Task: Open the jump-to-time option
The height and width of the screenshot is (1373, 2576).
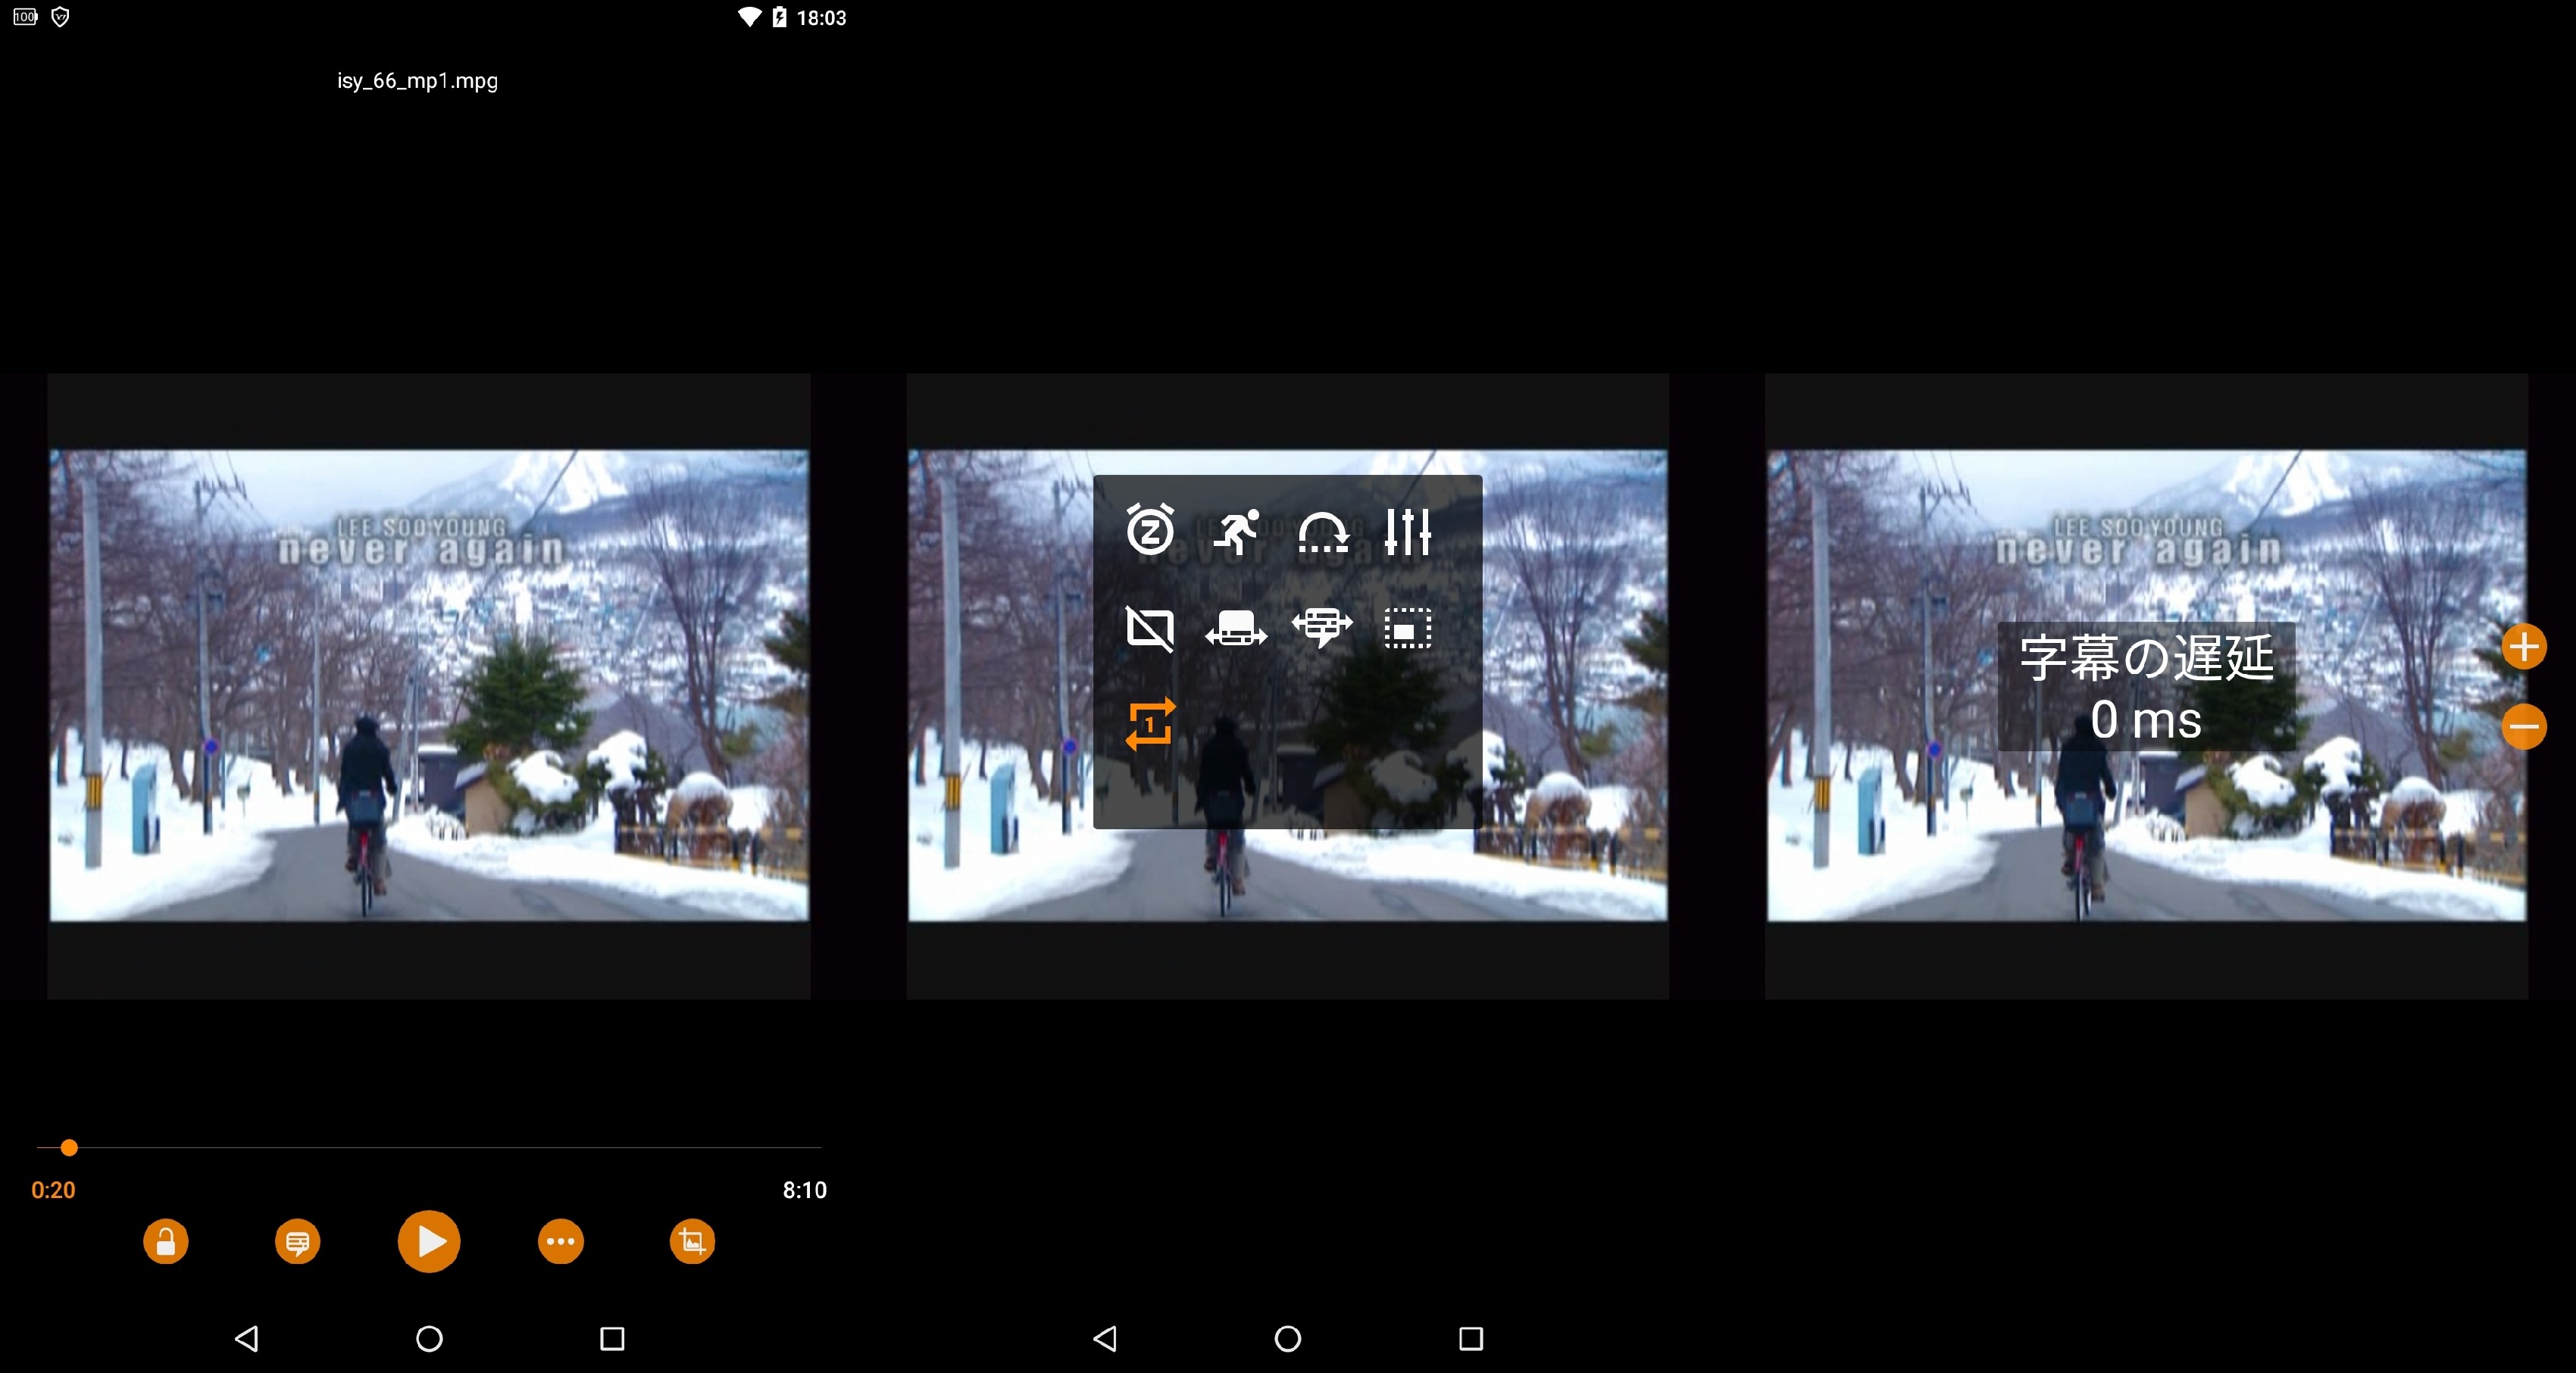Action: (x=1322, y=531)
